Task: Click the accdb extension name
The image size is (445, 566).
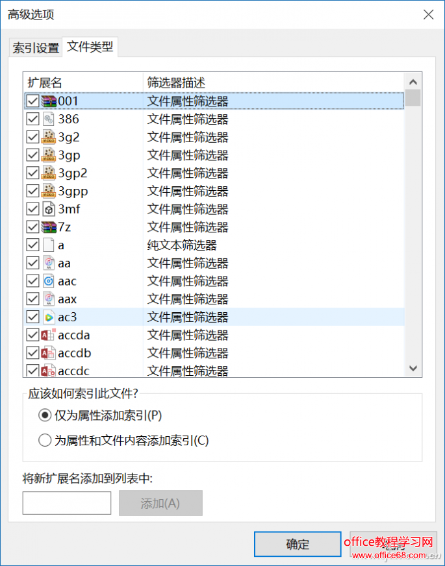Action: pyautogui.click(x=75, y=353)
